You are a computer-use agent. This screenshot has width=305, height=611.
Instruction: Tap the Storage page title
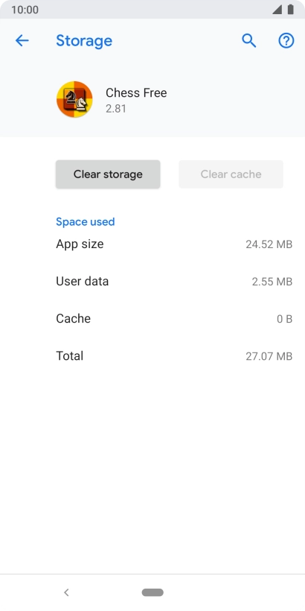point(84,40)
